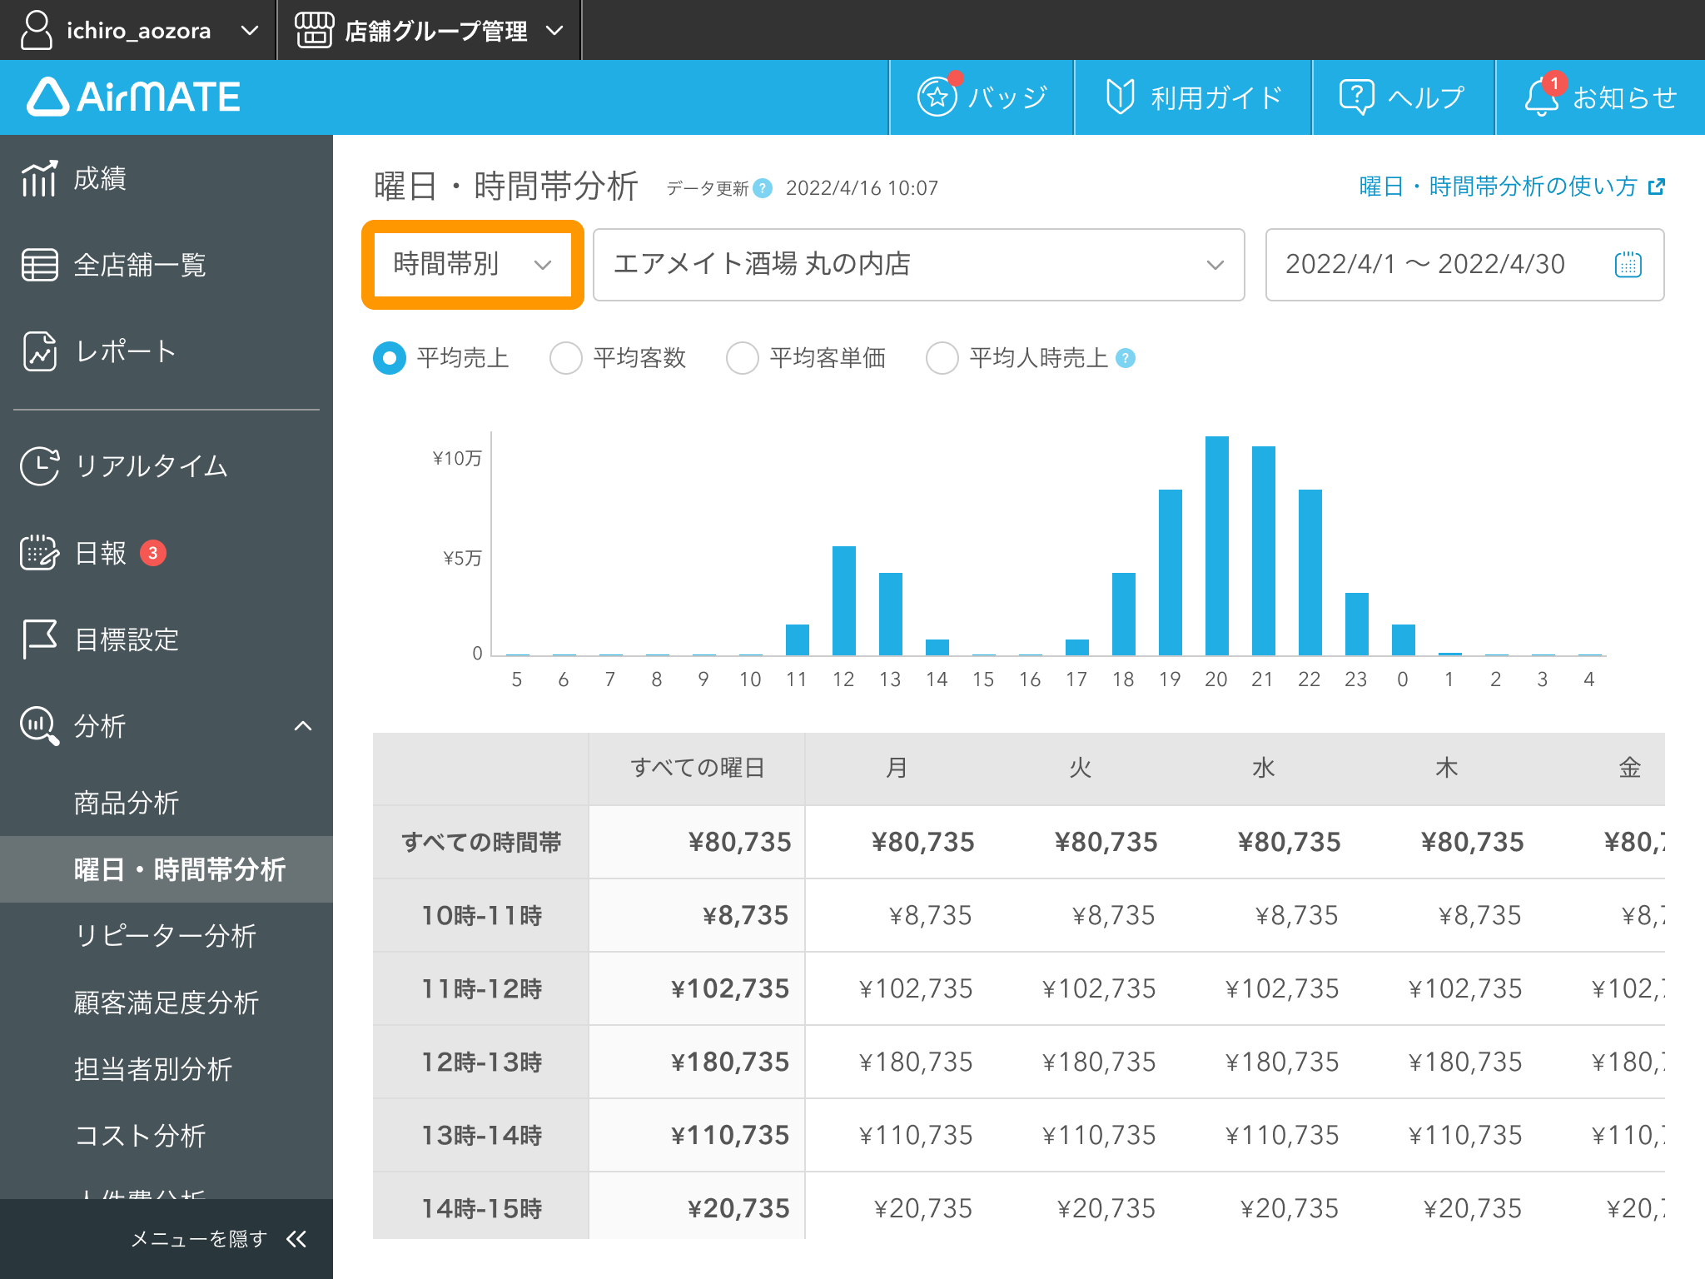Click the user profile icon for ichiro_aozora
This screenshot has width=1705, height=1279.
click(x=37, y=30)
